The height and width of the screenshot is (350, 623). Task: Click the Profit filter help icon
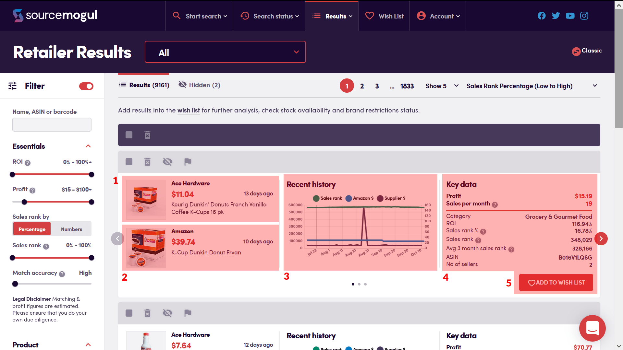pyautogui.click(x=32, y=191)
